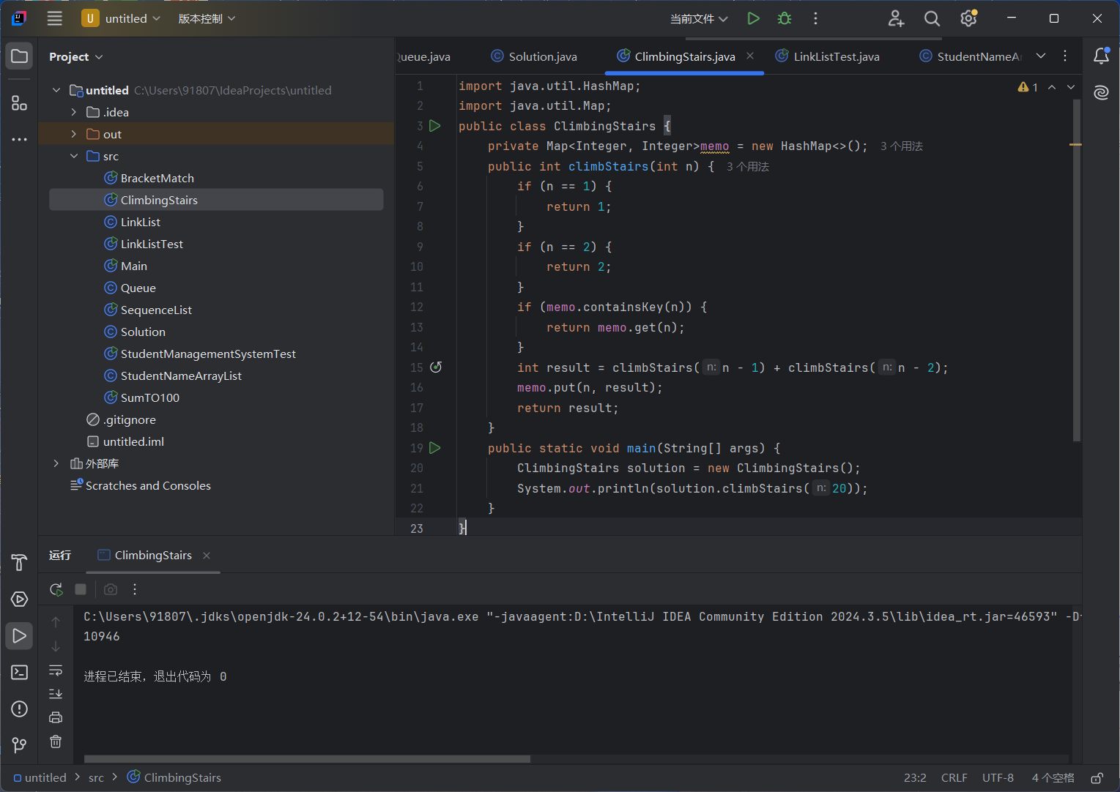Click the camera icon in Run toolbar
This screenshot has height=792, width=1120.
coord(111,589)
